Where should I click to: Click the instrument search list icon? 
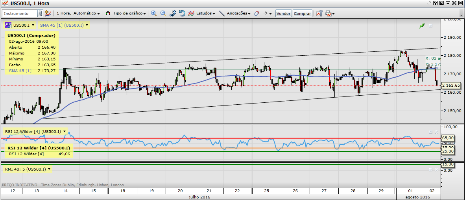coord(40,13)
